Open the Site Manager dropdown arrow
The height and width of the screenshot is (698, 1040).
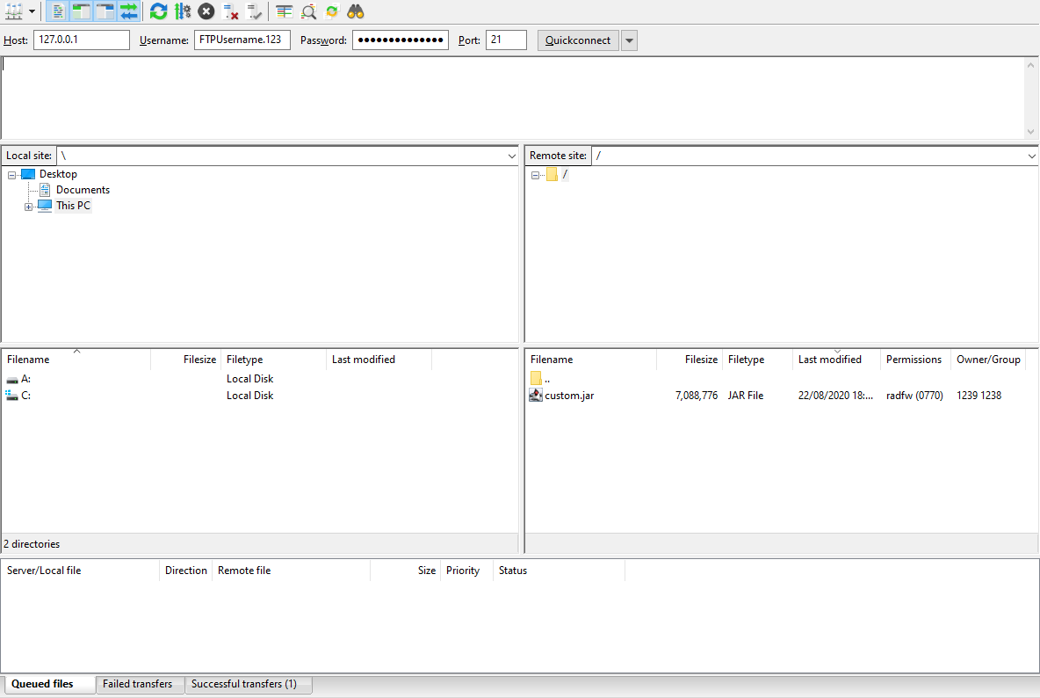click(x=32, y=11)
